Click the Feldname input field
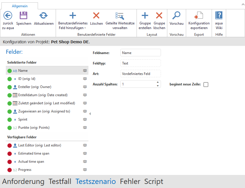This screenshot has height=188, width=245. (140, 53)
